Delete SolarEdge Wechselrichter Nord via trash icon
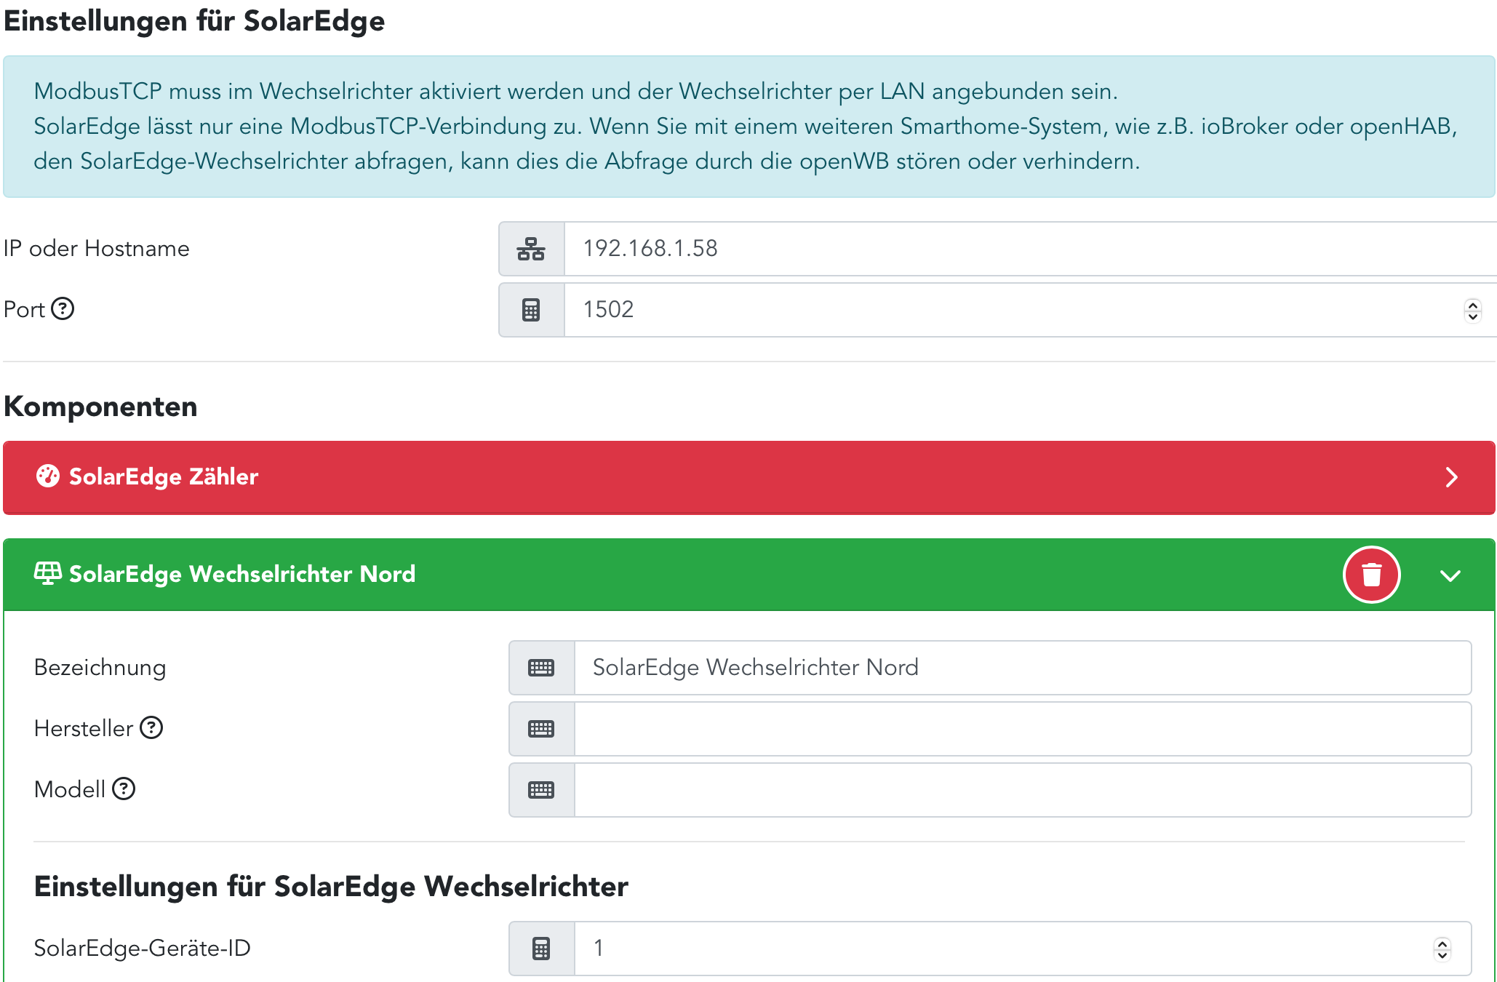Screen dimensions: 1497x982 coord(1371,575)
